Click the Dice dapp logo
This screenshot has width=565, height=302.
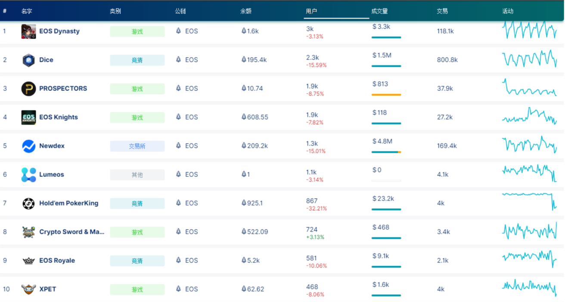point(28,60)
